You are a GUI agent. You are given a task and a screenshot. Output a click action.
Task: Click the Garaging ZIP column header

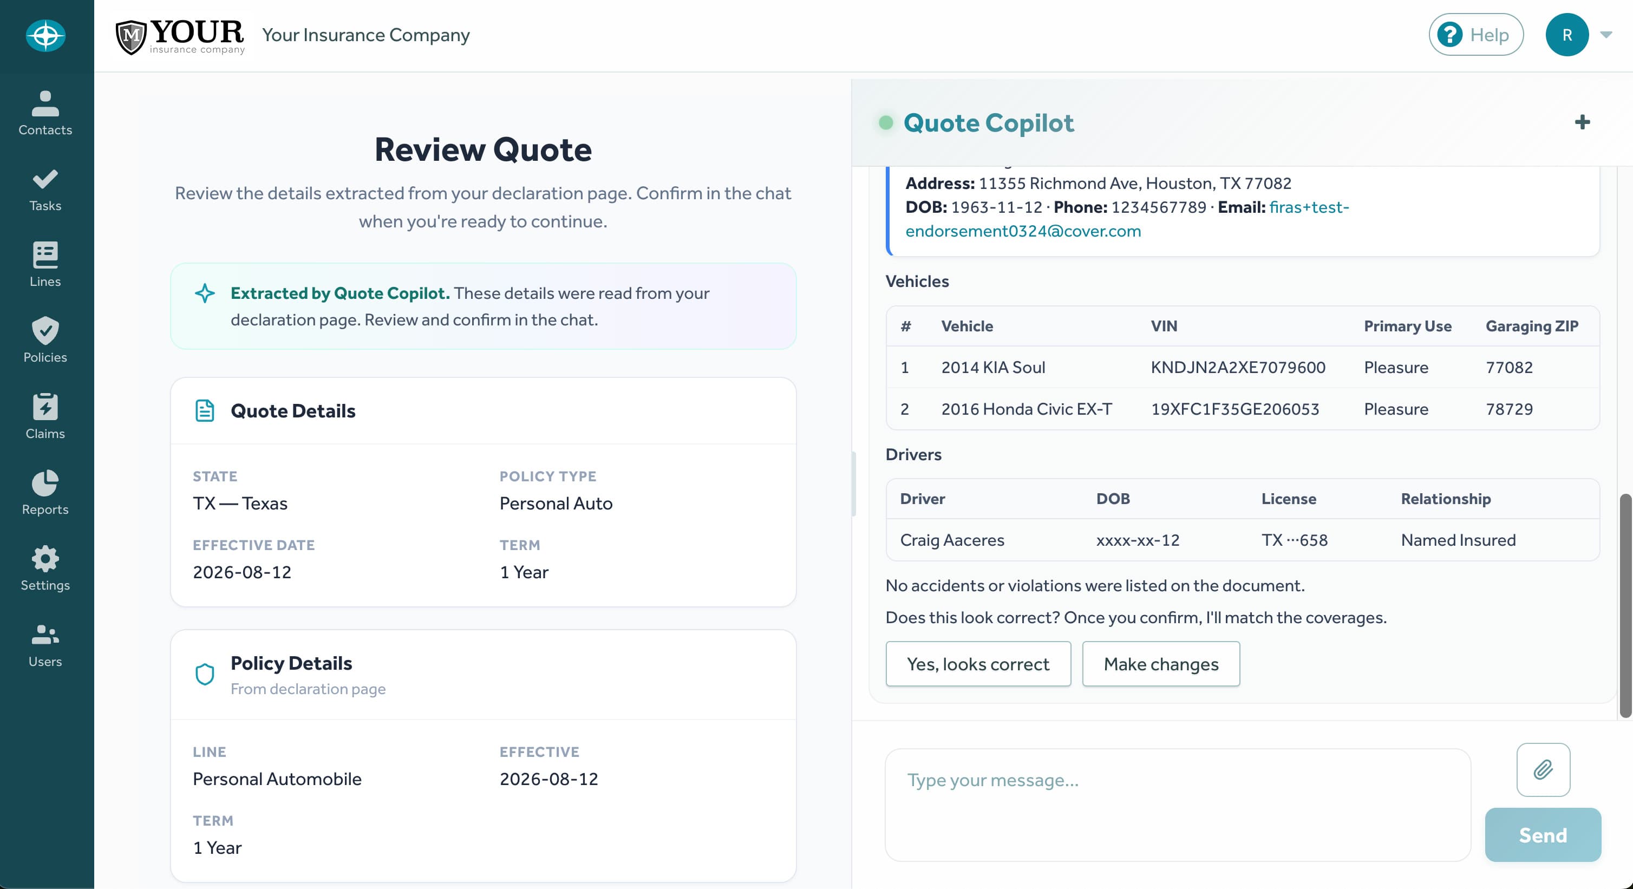tap(1532, 326)
